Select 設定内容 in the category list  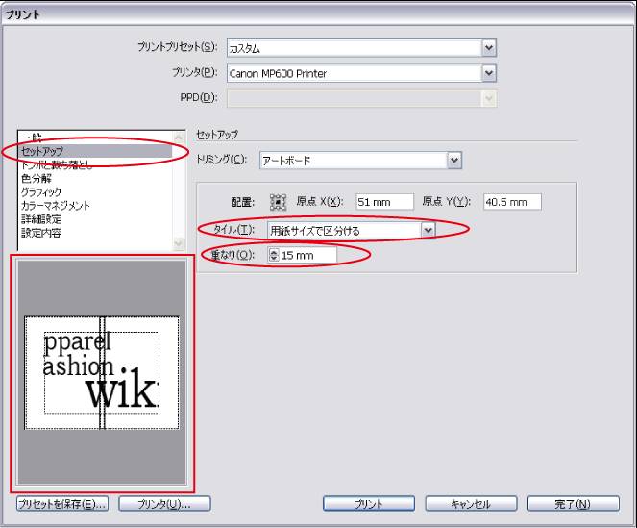pos(39,232)
